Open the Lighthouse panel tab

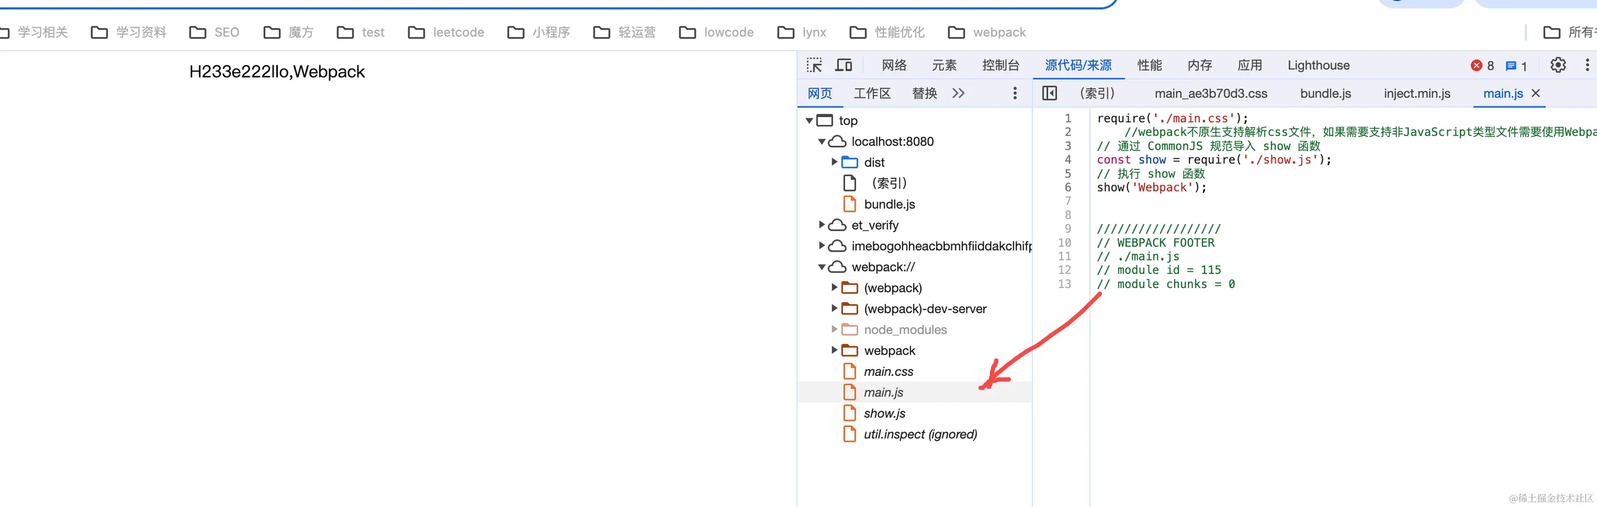tap(1319, 65)
